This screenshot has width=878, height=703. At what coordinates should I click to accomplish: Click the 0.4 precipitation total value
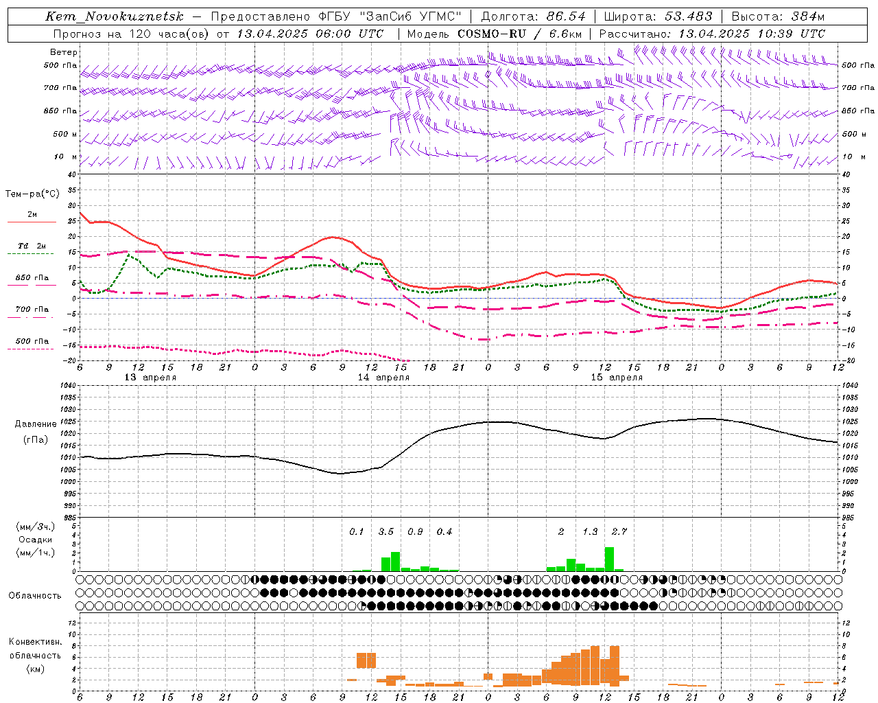pyautogui.click(x=444, y=532)
